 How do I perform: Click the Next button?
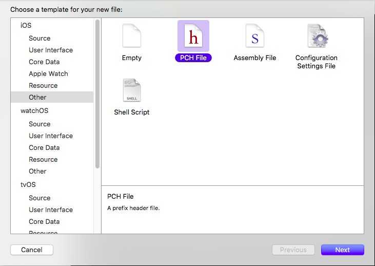pyautogui.click(x=342, y=250)
